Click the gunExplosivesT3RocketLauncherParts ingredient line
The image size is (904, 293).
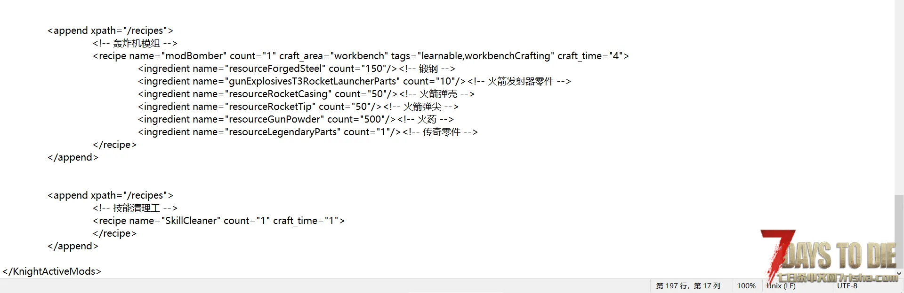355,81
